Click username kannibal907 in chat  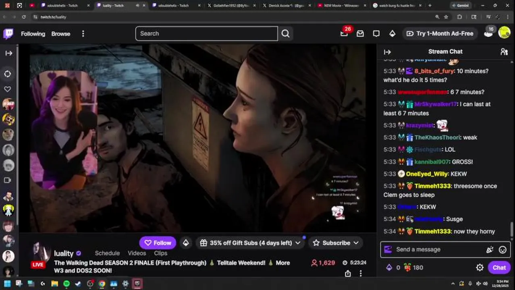click(432, 162)
